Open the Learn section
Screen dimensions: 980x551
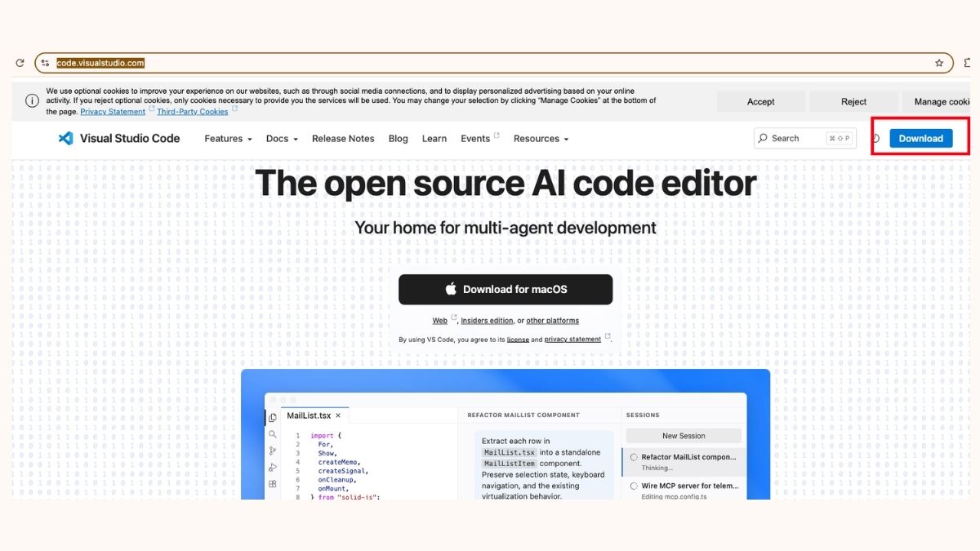pos(434,139)
